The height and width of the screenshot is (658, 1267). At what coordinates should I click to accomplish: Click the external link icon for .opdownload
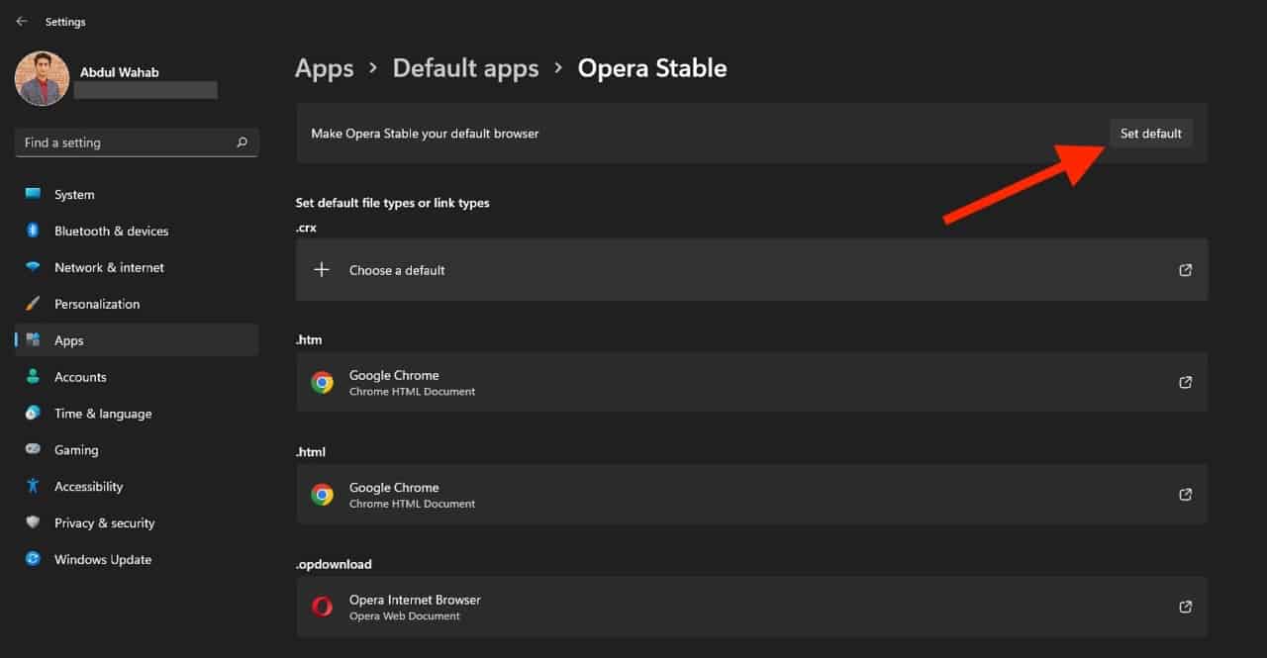[1185, 607]
